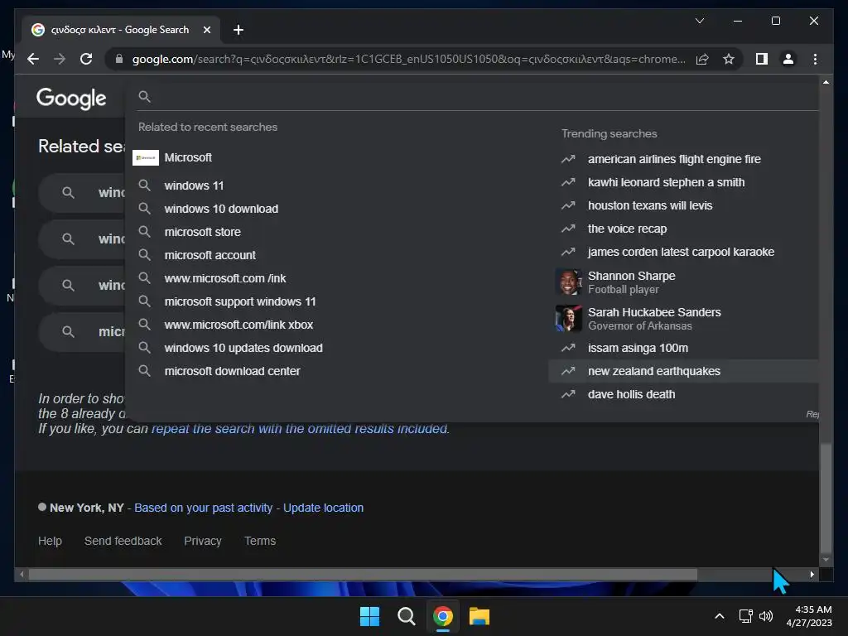The width and height of the screenshot is (848, 636).
Task: Click trending arrow icon beside 'the voice recap'
Action: click(x=568, y=229)
